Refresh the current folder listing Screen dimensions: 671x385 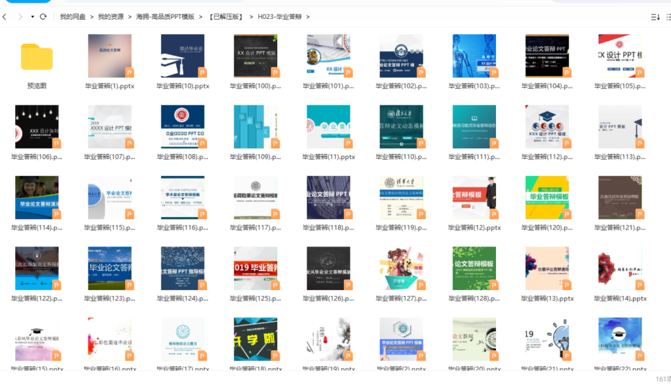pos(43,16)
